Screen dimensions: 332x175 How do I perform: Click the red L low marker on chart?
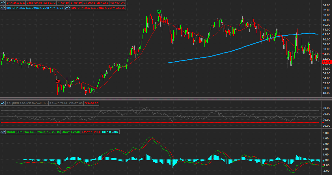pyautogui.click(x=58, y=81)
